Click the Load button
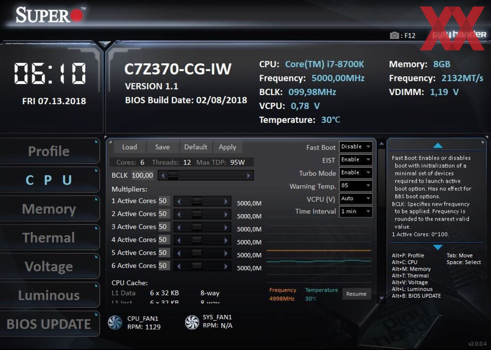The height and width of the screenshot is (350, 491). point(130,147)
